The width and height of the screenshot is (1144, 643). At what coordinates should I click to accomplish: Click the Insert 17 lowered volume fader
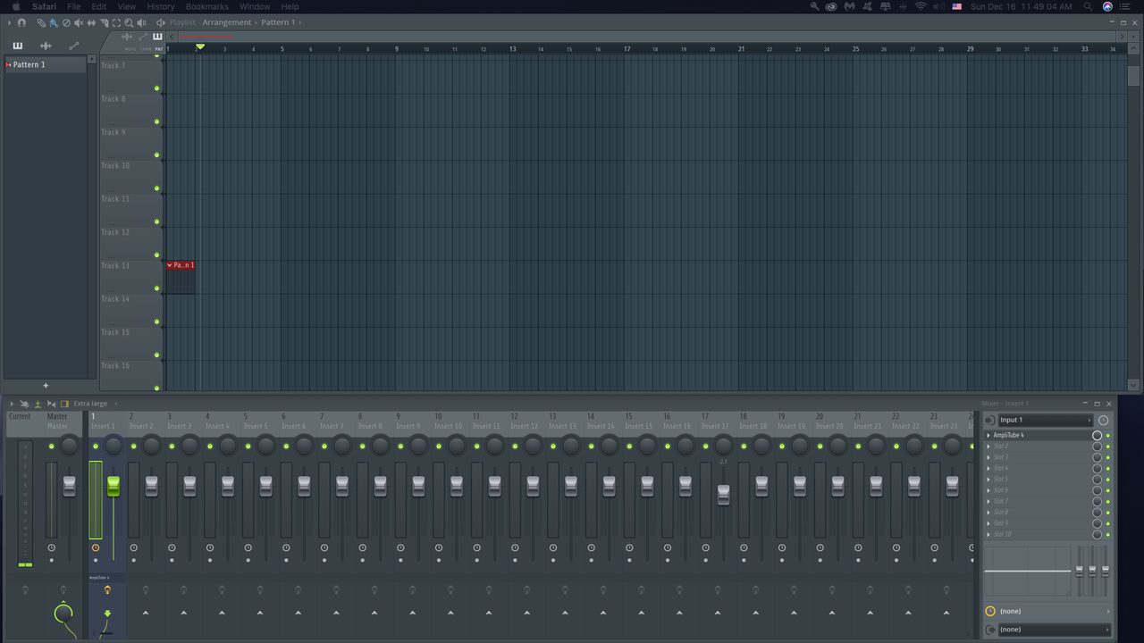click(723, 495)
